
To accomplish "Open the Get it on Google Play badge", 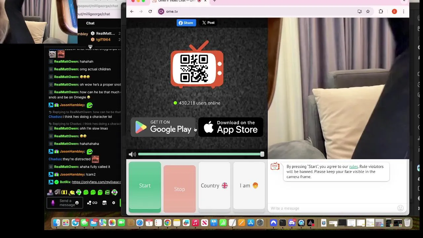I will coord(164,127).
